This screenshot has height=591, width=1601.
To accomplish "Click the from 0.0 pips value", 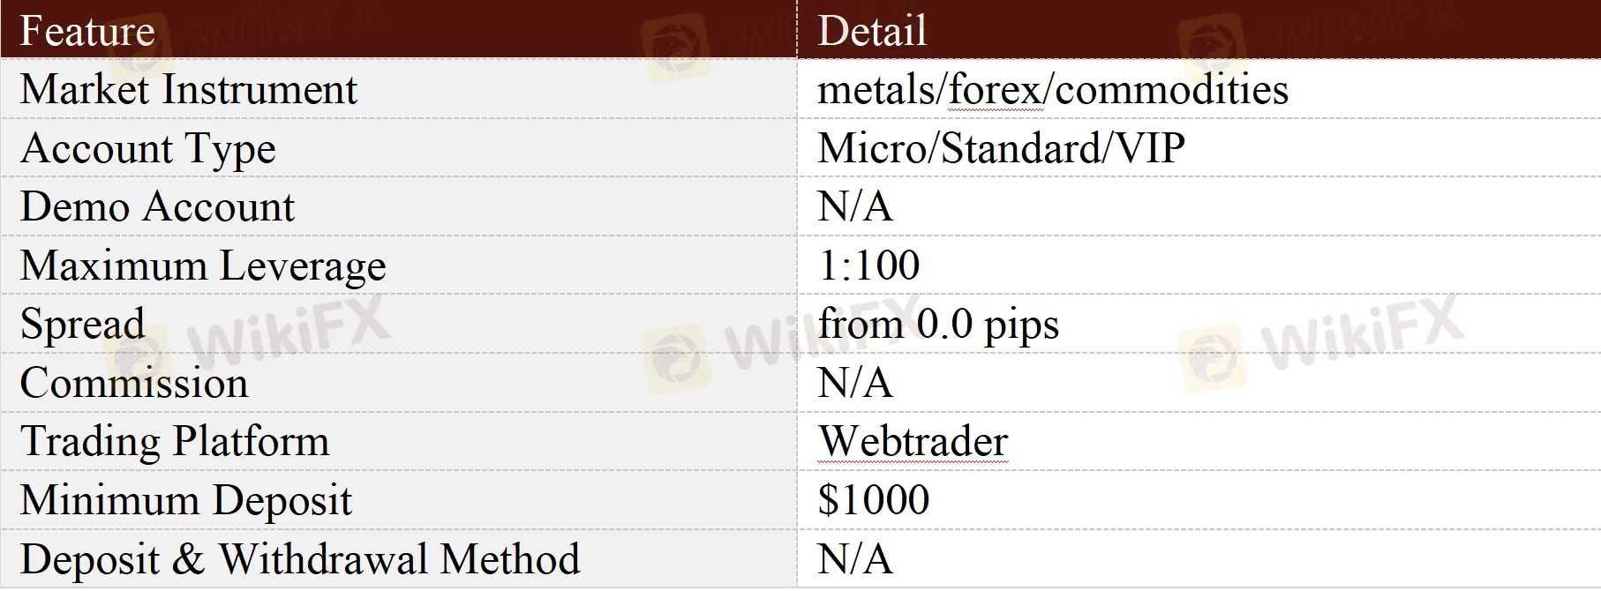I will pos(937,324).
